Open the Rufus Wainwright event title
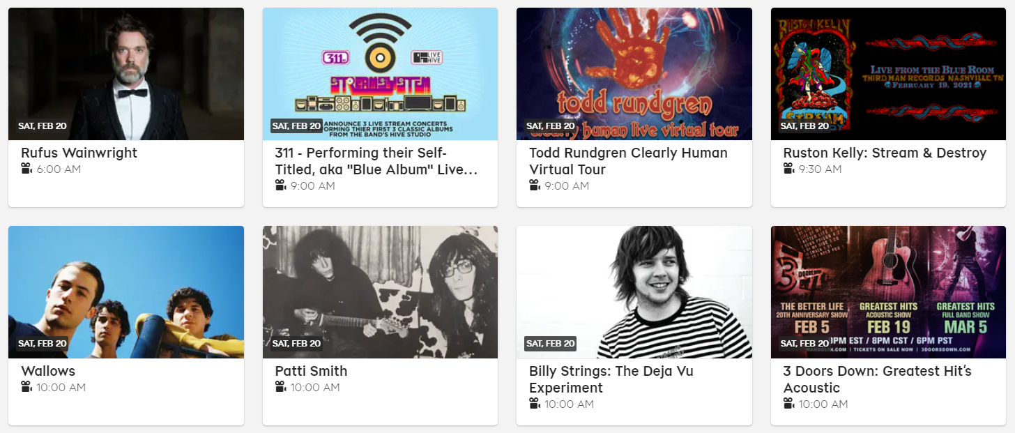 coord(79,153)
